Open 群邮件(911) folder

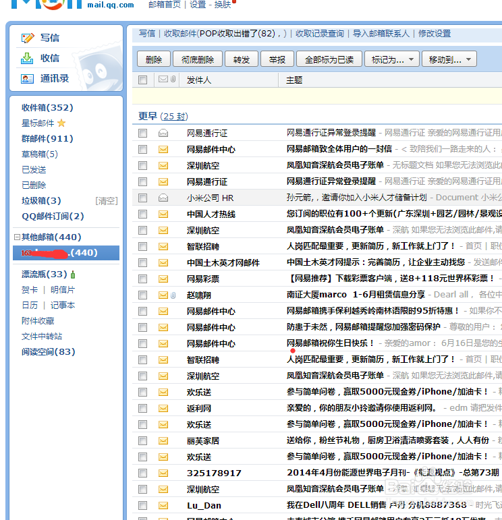(x=47, y=139)
